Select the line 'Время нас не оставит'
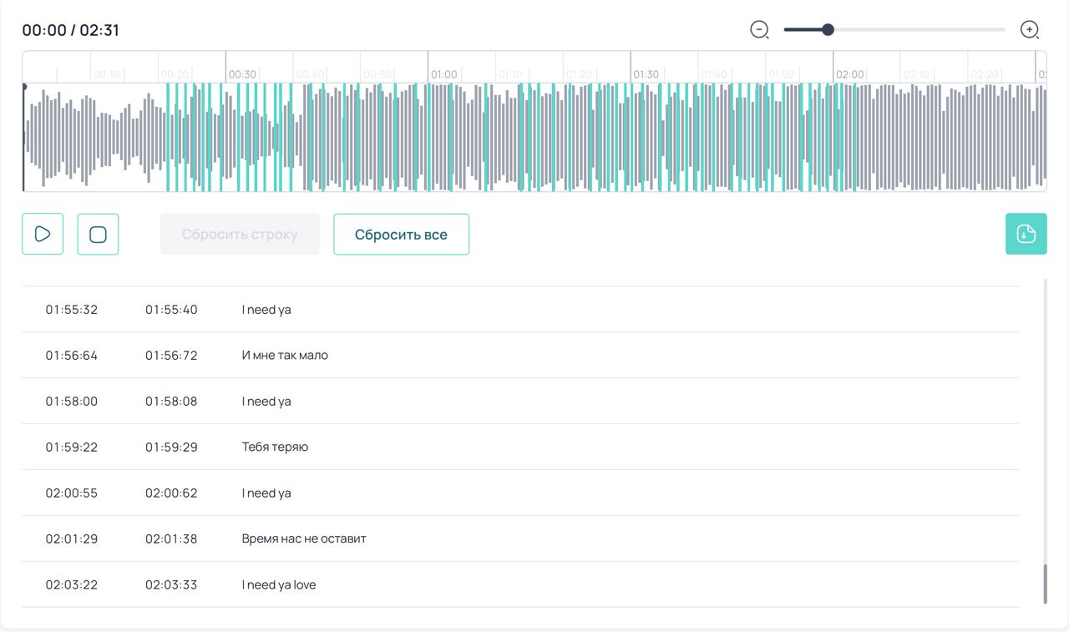1069x632 pixels. coord(304,539)
